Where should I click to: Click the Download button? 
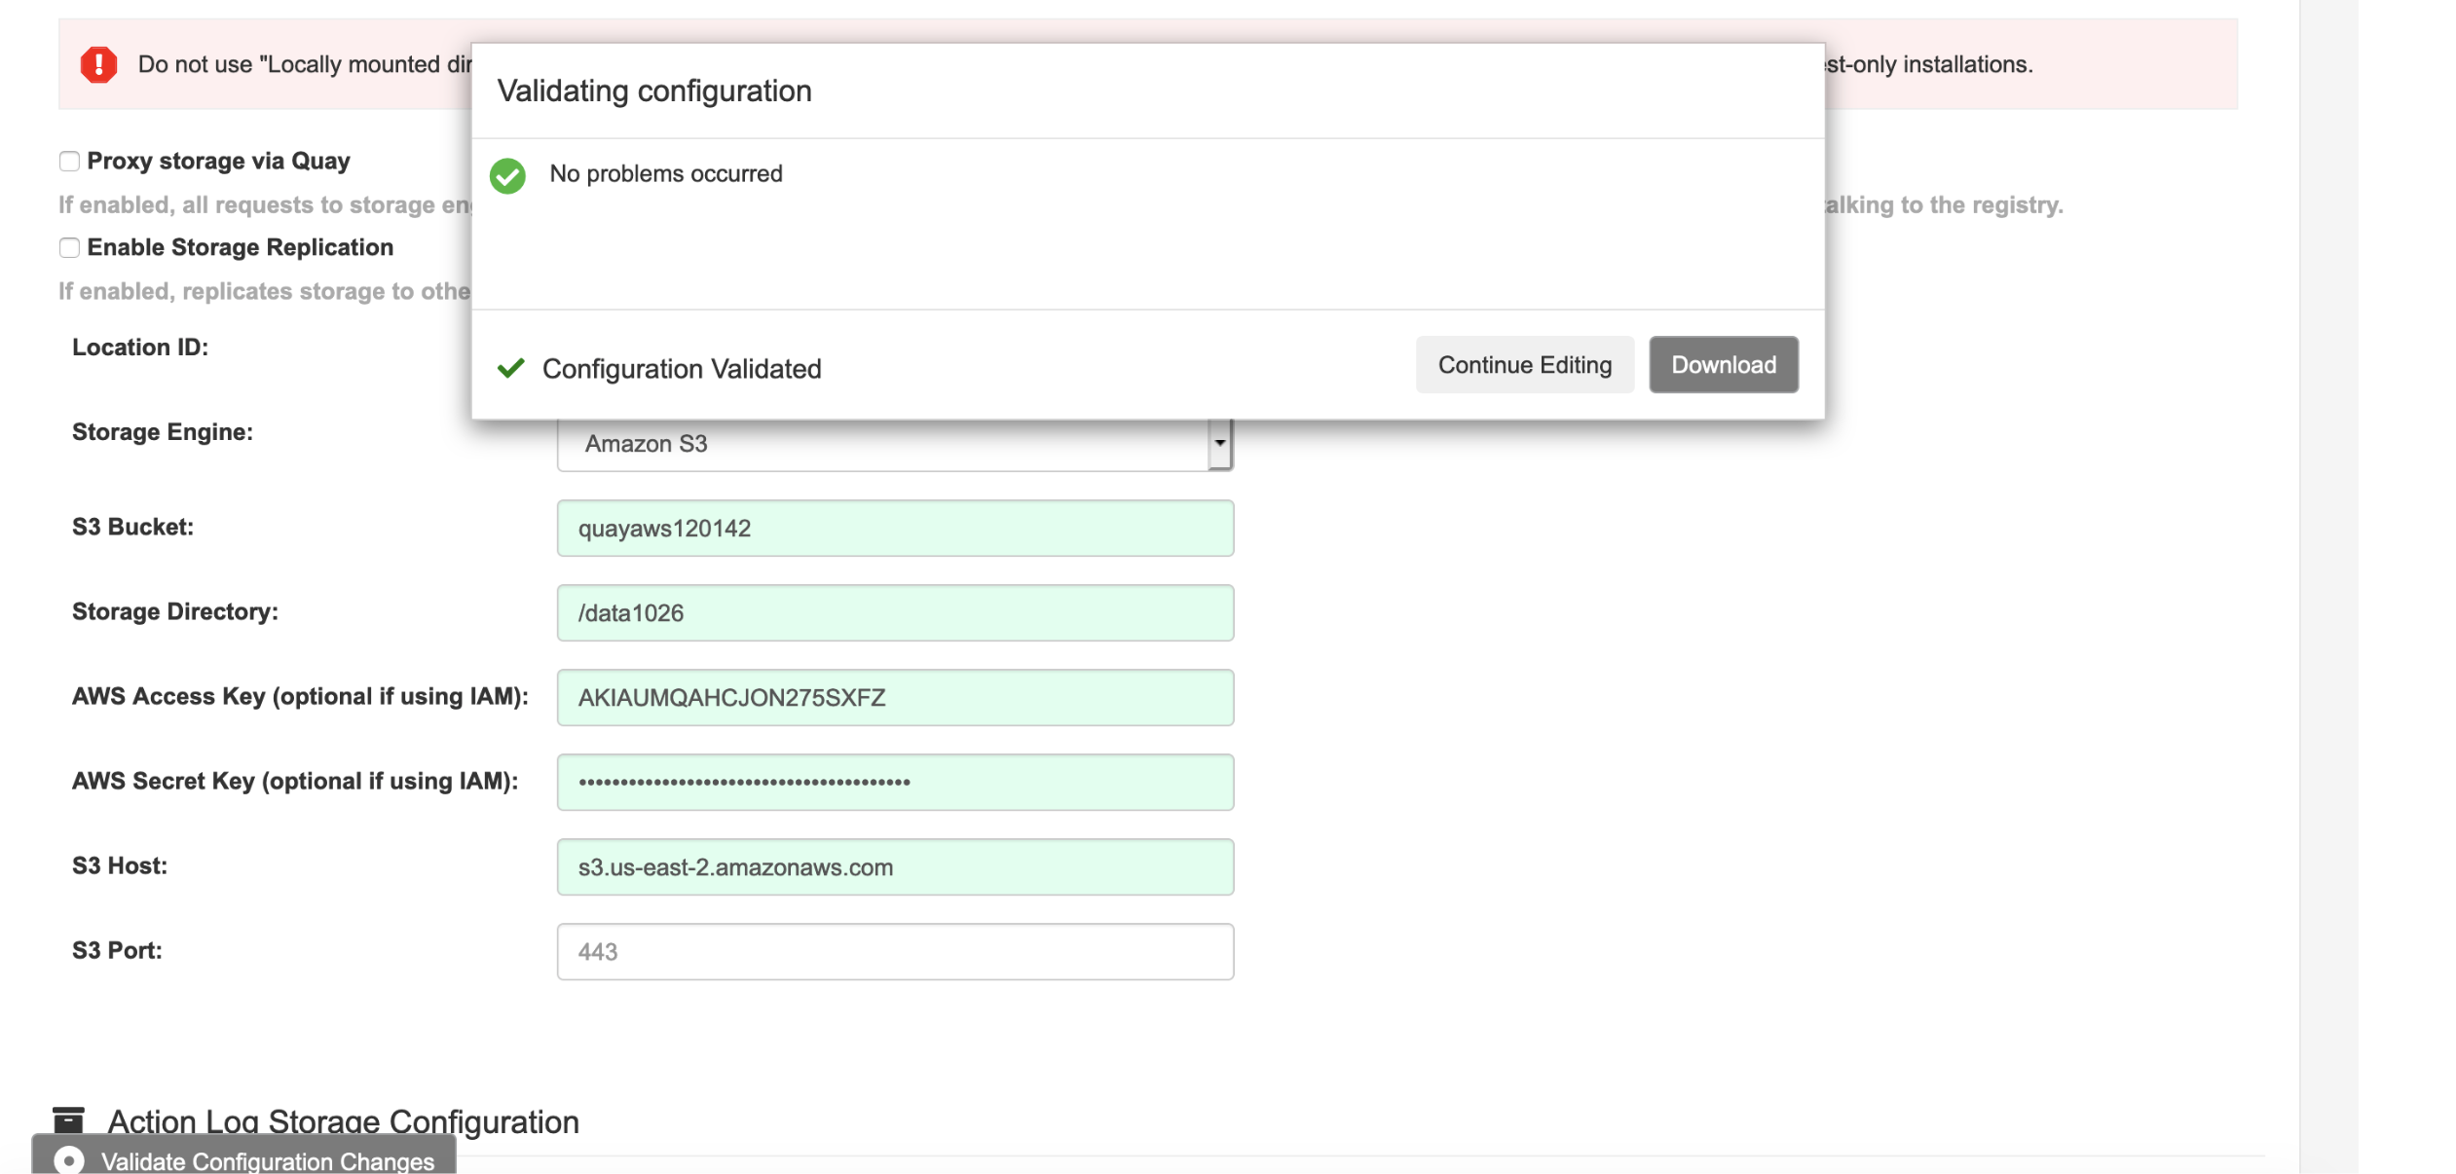pyautogui.click(x=1723, y=365)
